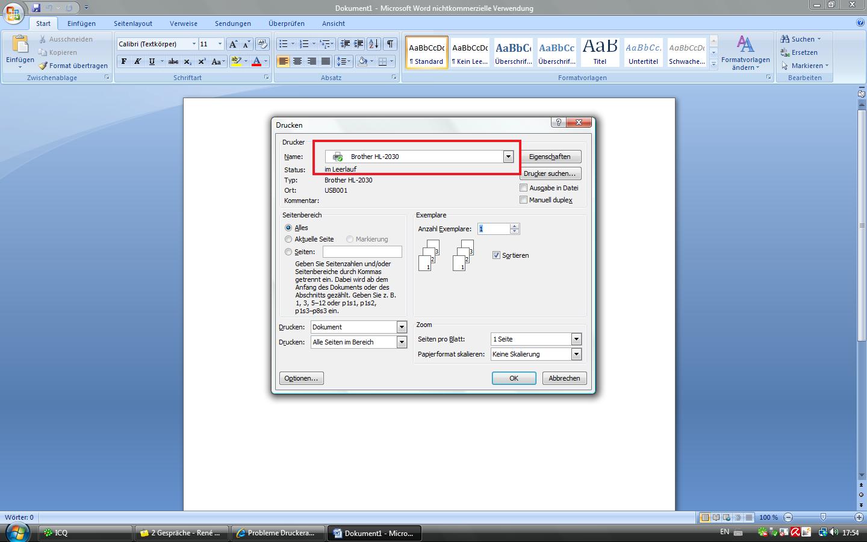Viewport: 867px width, 542px height.
Task: Switch to the Einfügen tab
Action: pyautogui.click(x=81, y=23)
